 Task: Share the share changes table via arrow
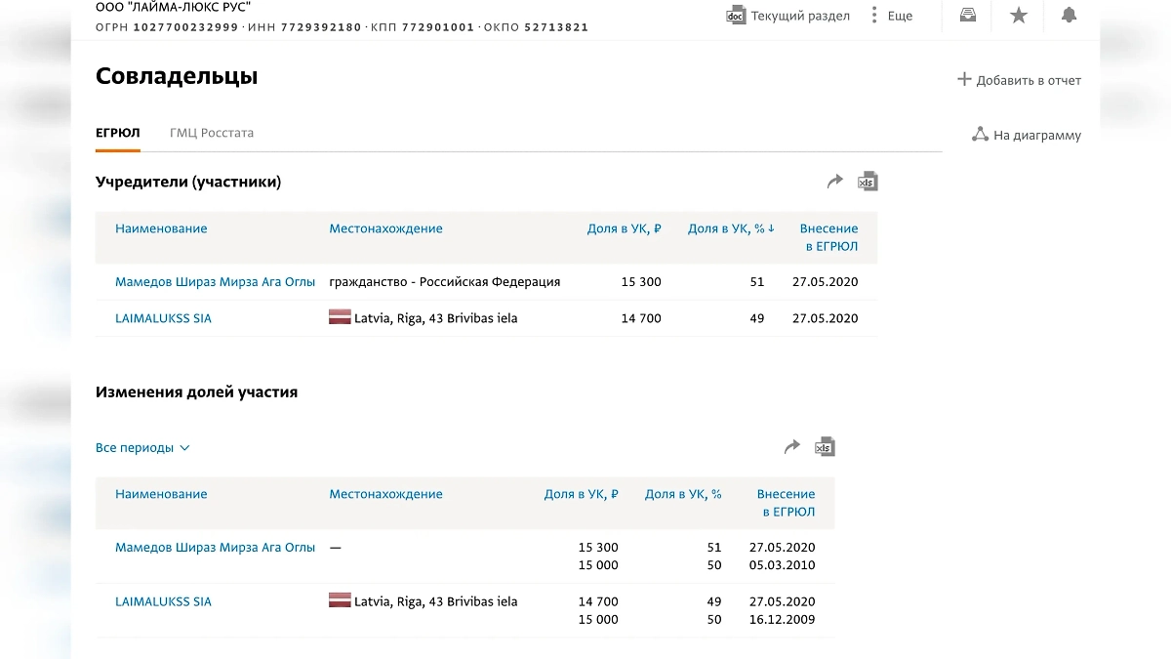[791, 447]
